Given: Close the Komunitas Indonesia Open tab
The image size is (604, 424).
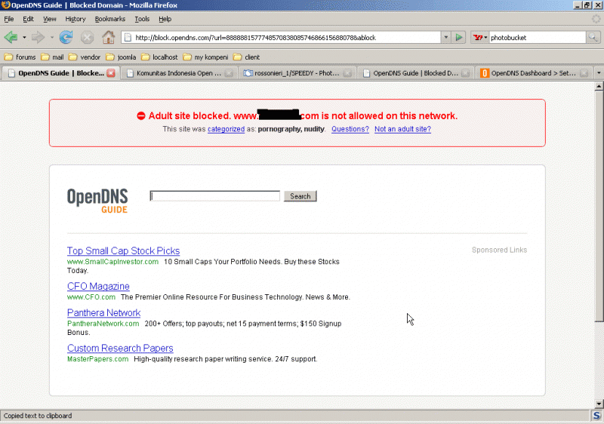Looking at the screenshot, I should (x=229, y=73).
